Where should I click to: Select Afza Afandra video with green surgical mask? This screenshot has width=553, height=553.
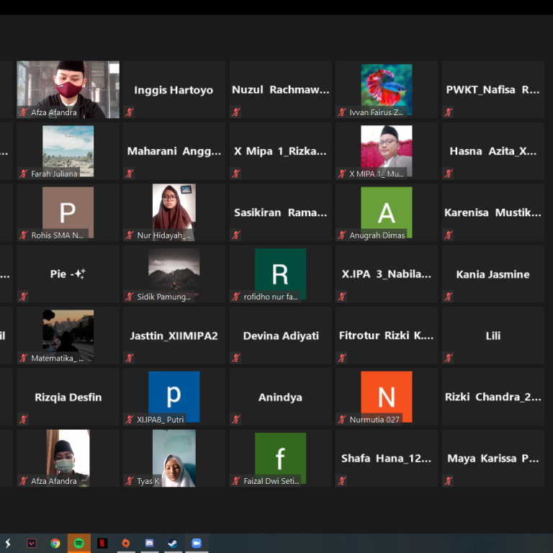pyautogui.click(x=68, y=458)
